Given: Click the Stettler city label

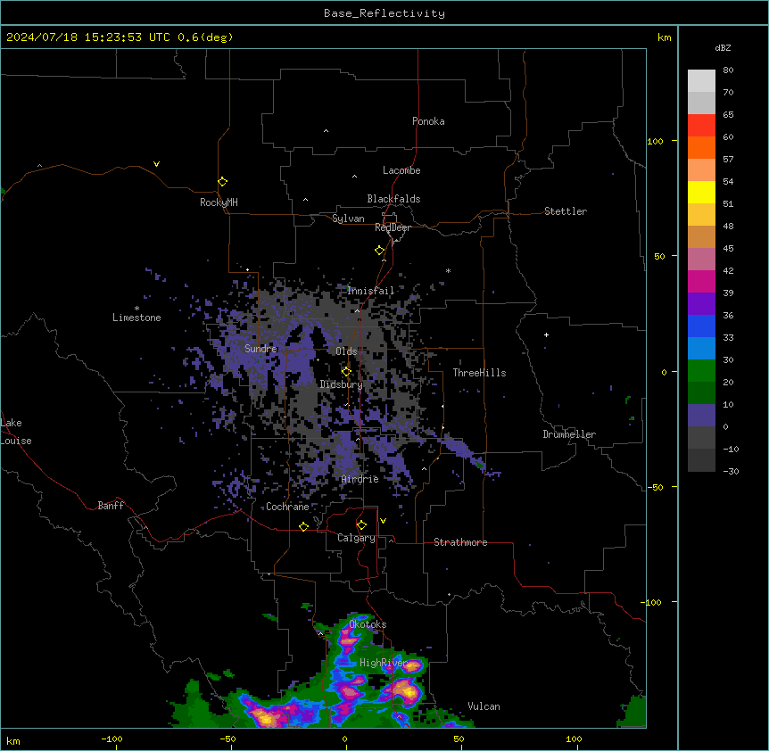Looking at the screenshot, I should click(566, 211).
